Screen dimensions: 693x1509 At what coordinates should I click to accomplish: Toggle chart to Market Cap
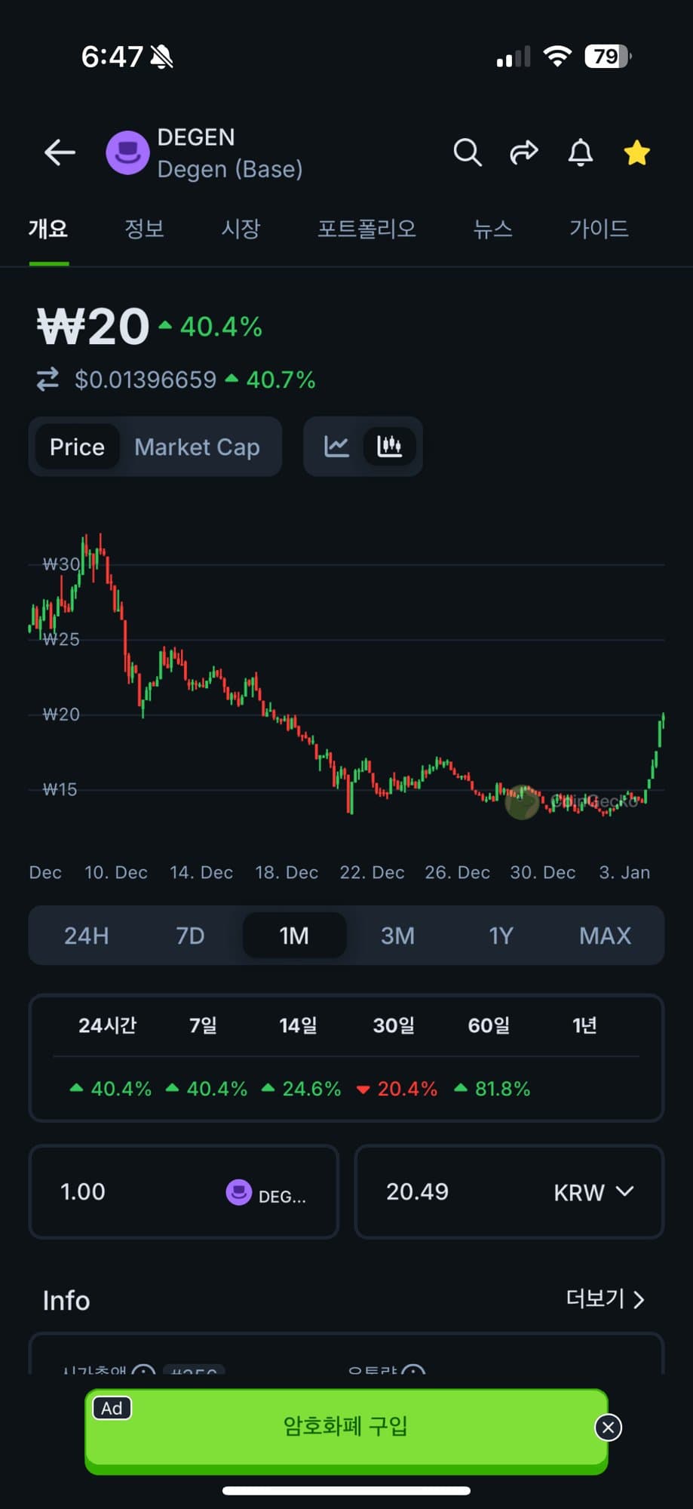(x=197, y=447)
